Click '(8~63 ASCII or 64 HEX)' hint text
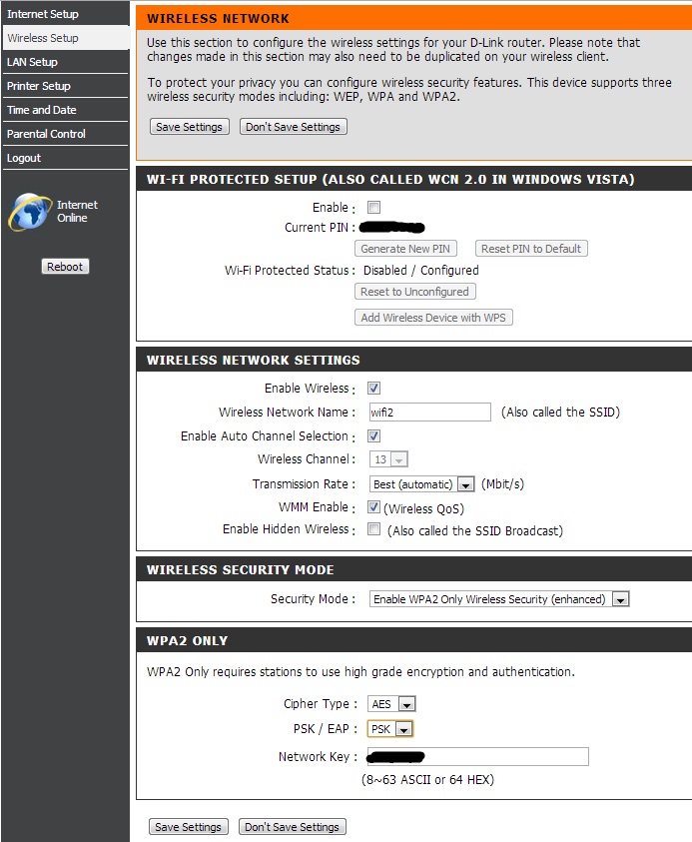Image resolution: width=692 pixels, height=842 pixels. pos(427,780)
